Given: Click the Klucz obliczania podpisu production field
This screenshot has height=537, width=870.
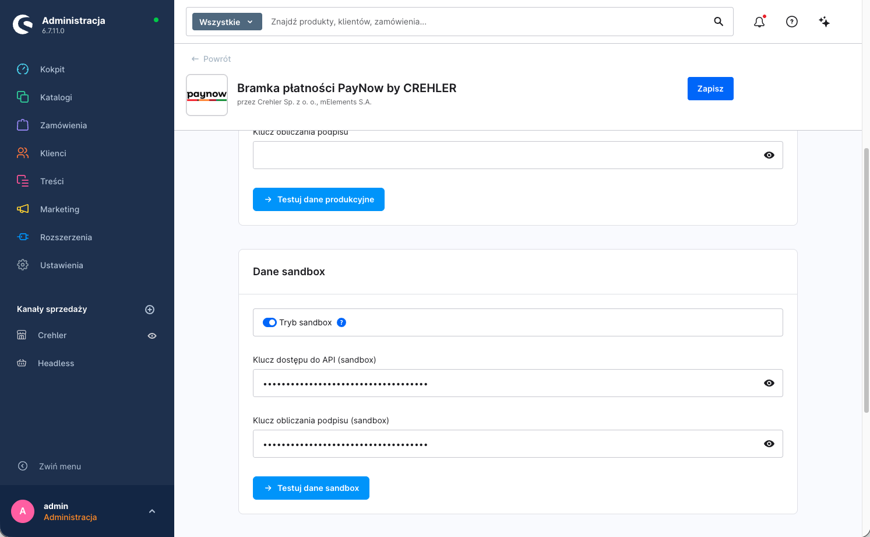Looking at the screenshot, I should click(518, 155).
